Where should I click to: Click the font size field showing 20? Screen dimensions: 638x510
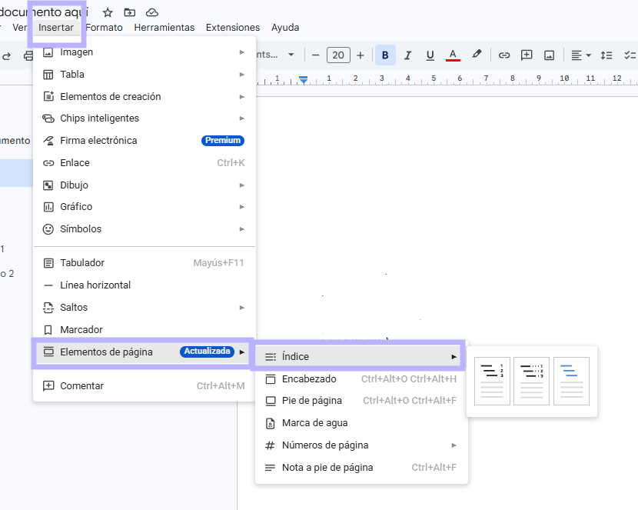pos(338,55)
